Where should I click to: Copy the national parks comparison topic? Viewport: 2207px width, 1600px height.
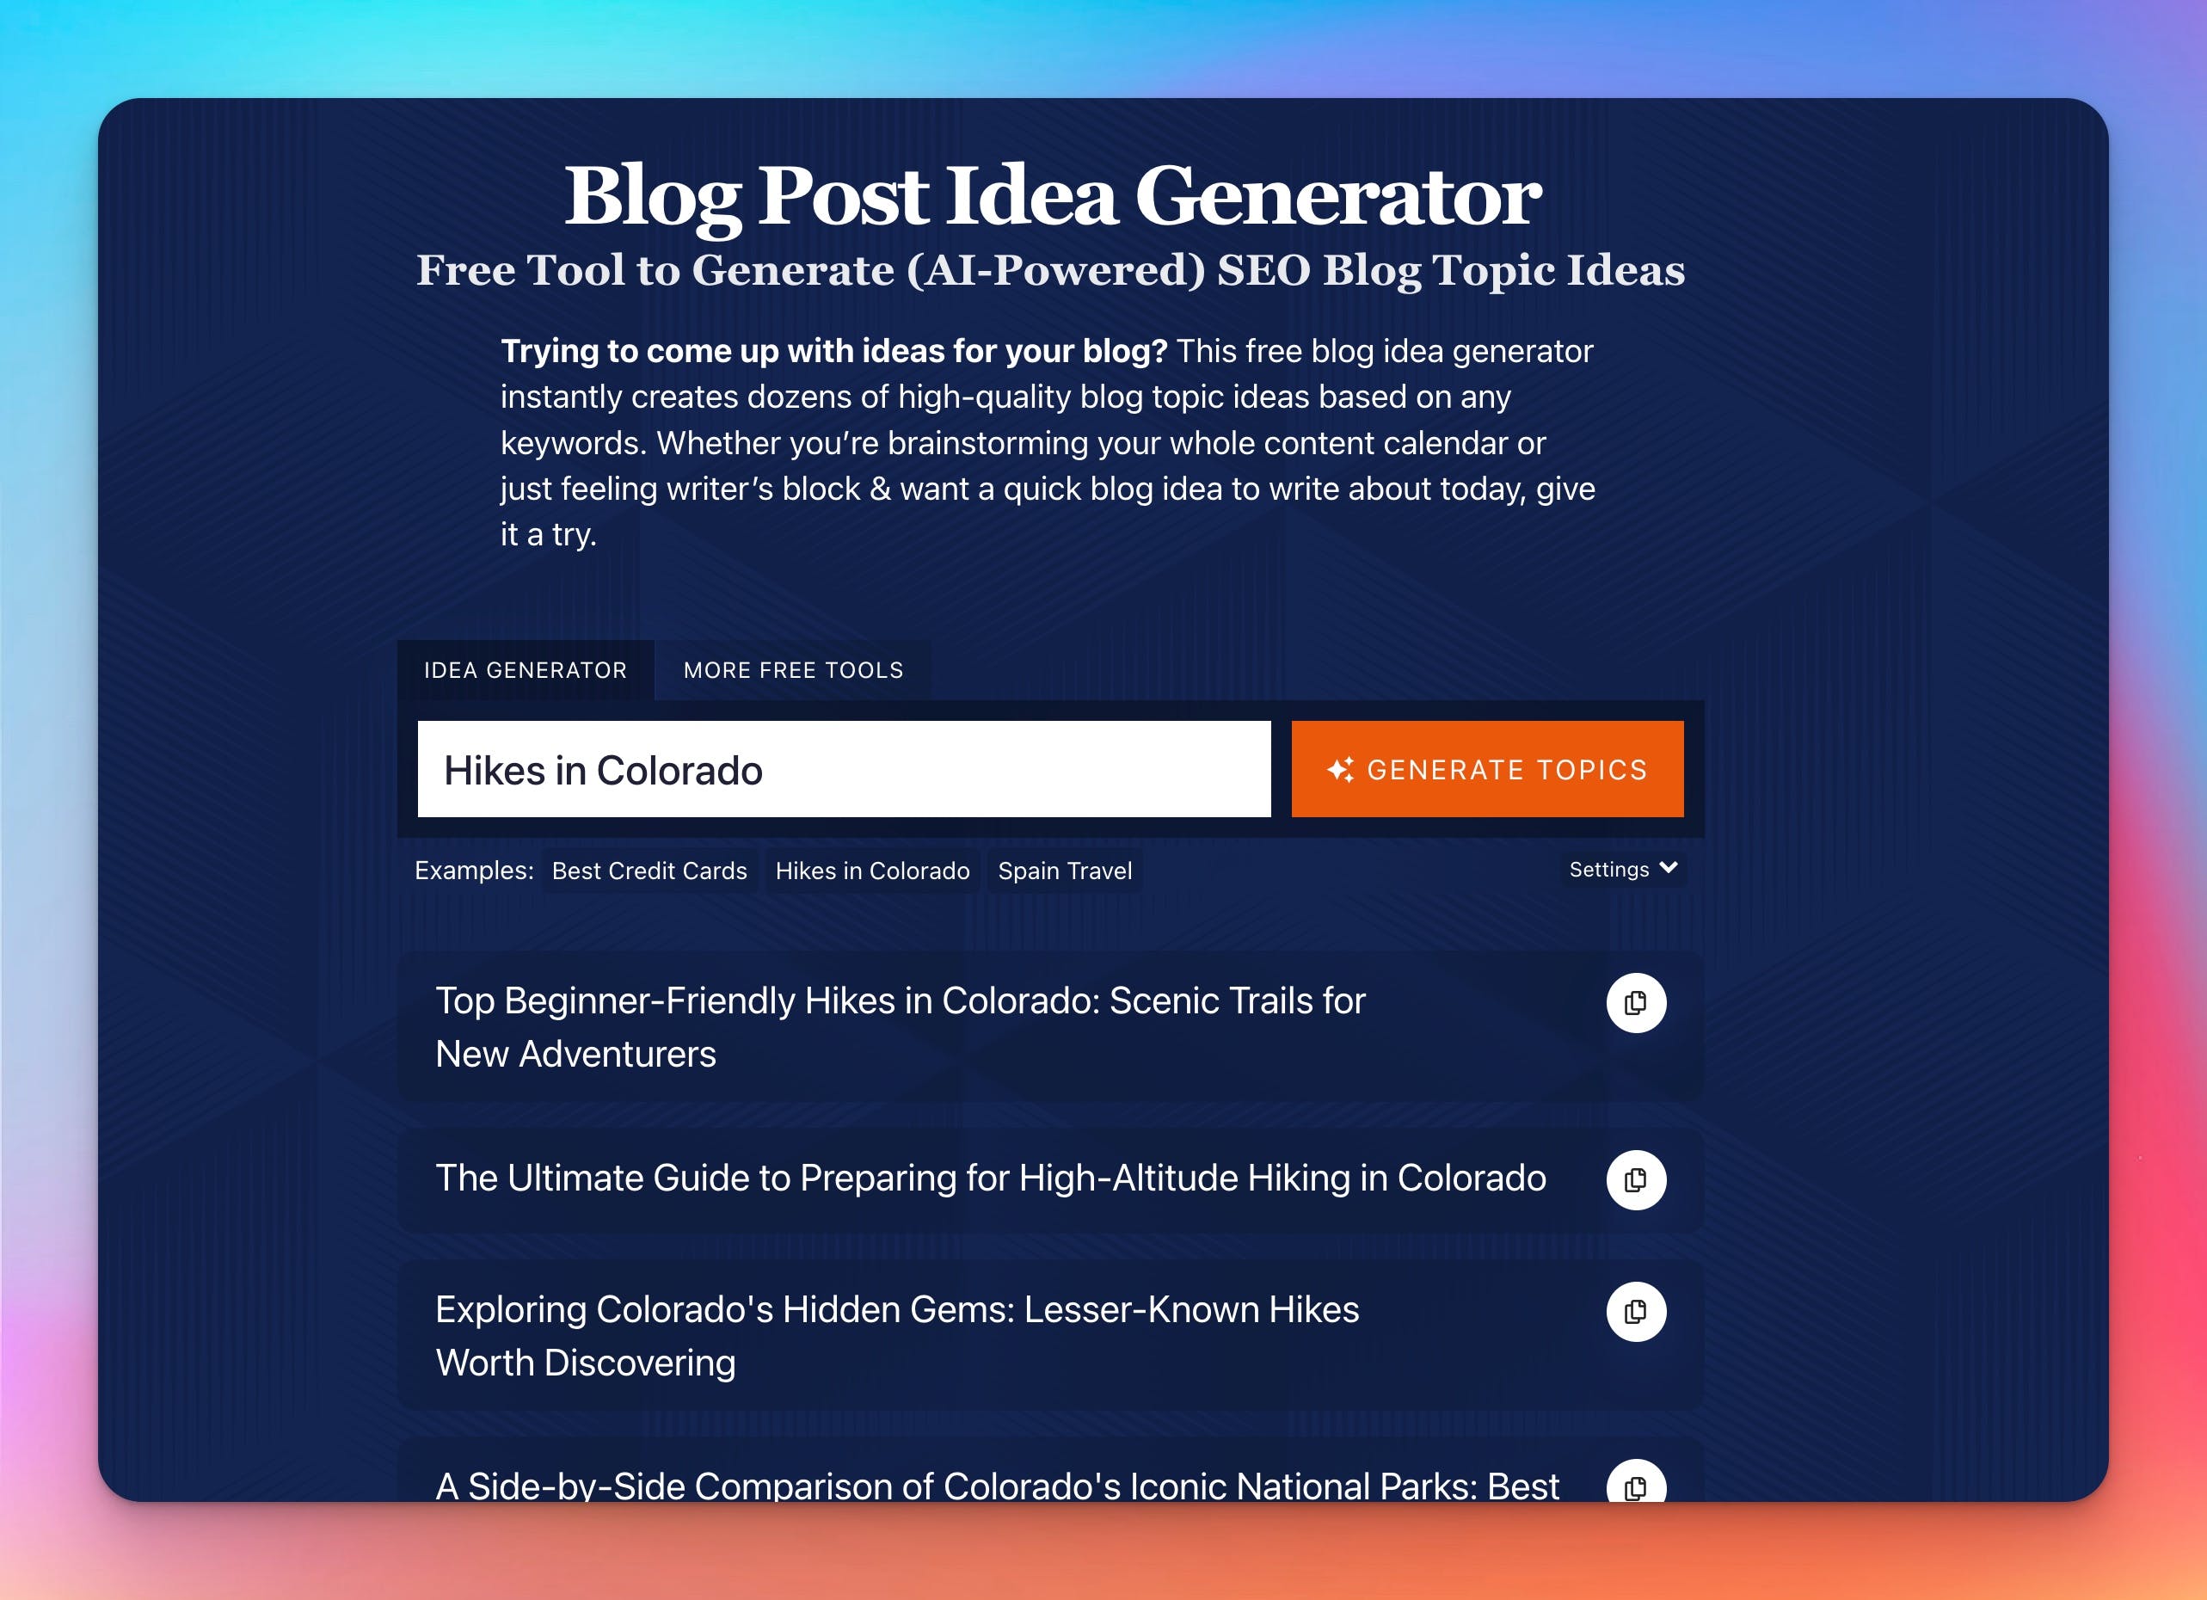[1637, 1486]
